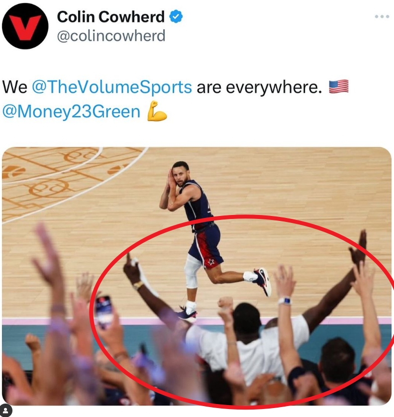The image size is (394, 417).
Task: Click the flexed bicep emoji
Action: click(157, 111)
